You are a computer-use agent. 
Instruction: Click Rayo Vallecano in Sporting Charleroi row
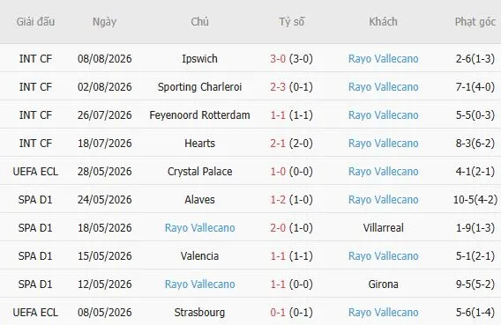point(383,86)
